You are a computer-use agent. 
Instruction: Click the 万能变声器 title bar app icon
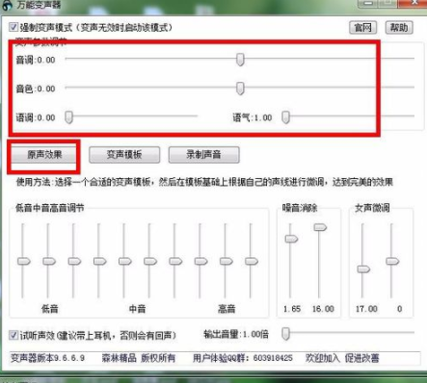[7, 5]
